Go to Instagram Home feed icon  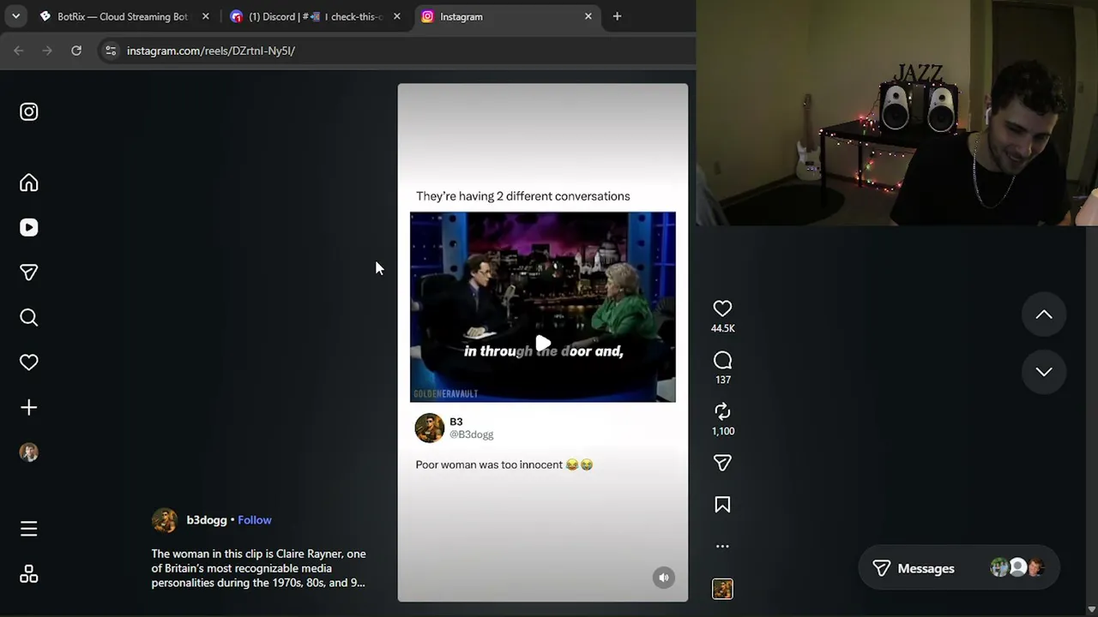[29, 183]
